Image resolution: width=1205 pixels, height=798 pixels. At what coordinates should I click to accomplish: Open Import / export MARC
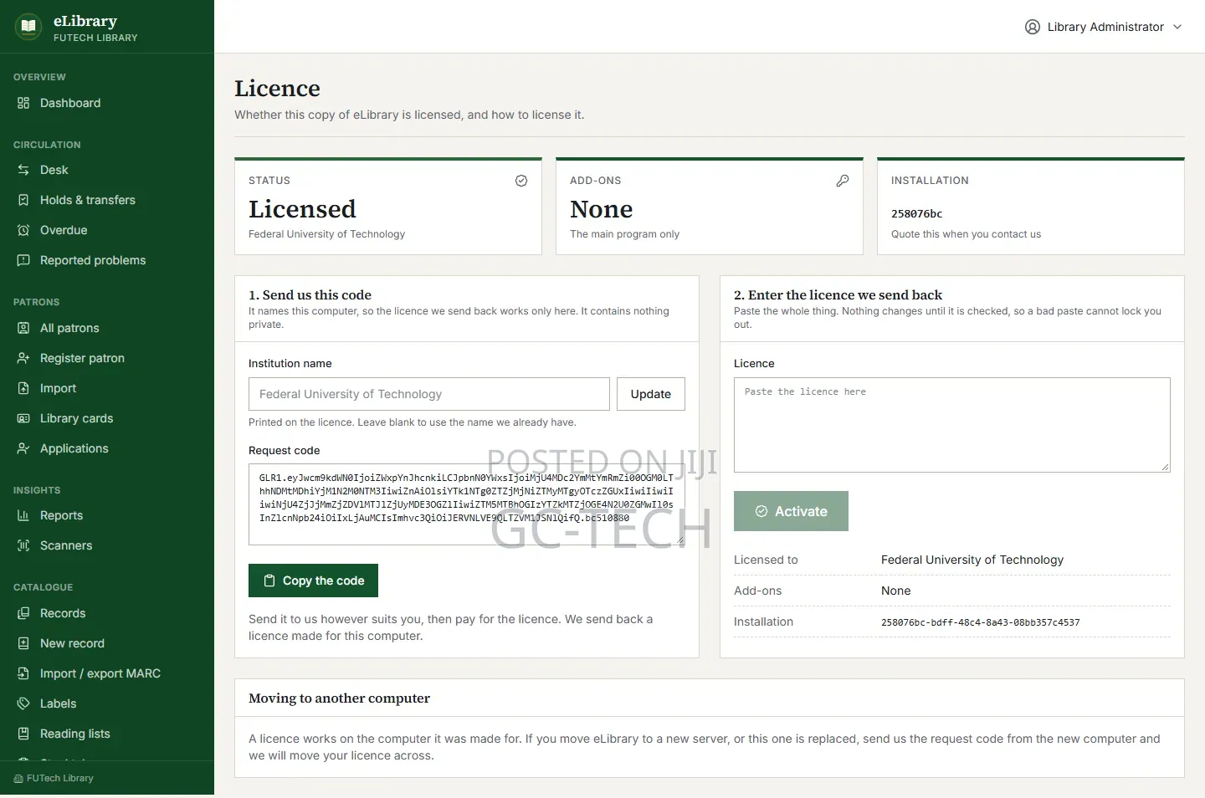[x=107, y=673]
